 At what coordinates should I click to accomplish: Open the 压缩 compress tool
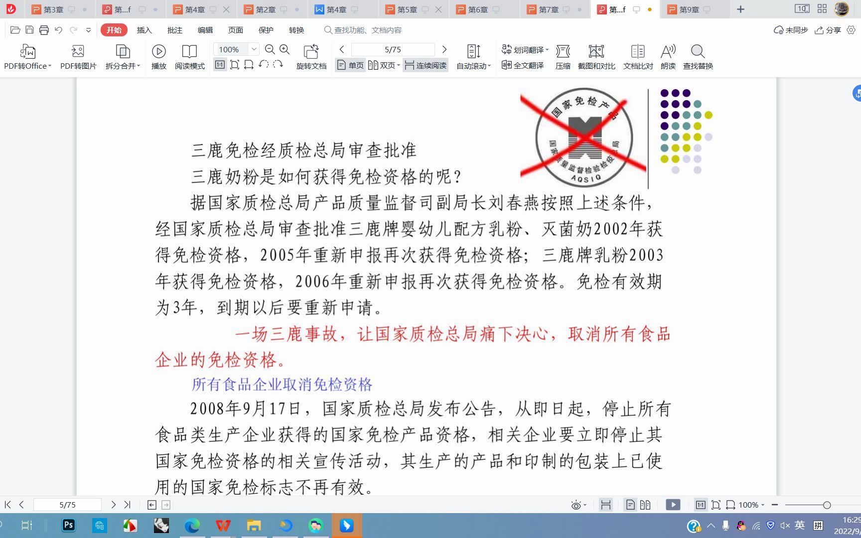point(563,57)
